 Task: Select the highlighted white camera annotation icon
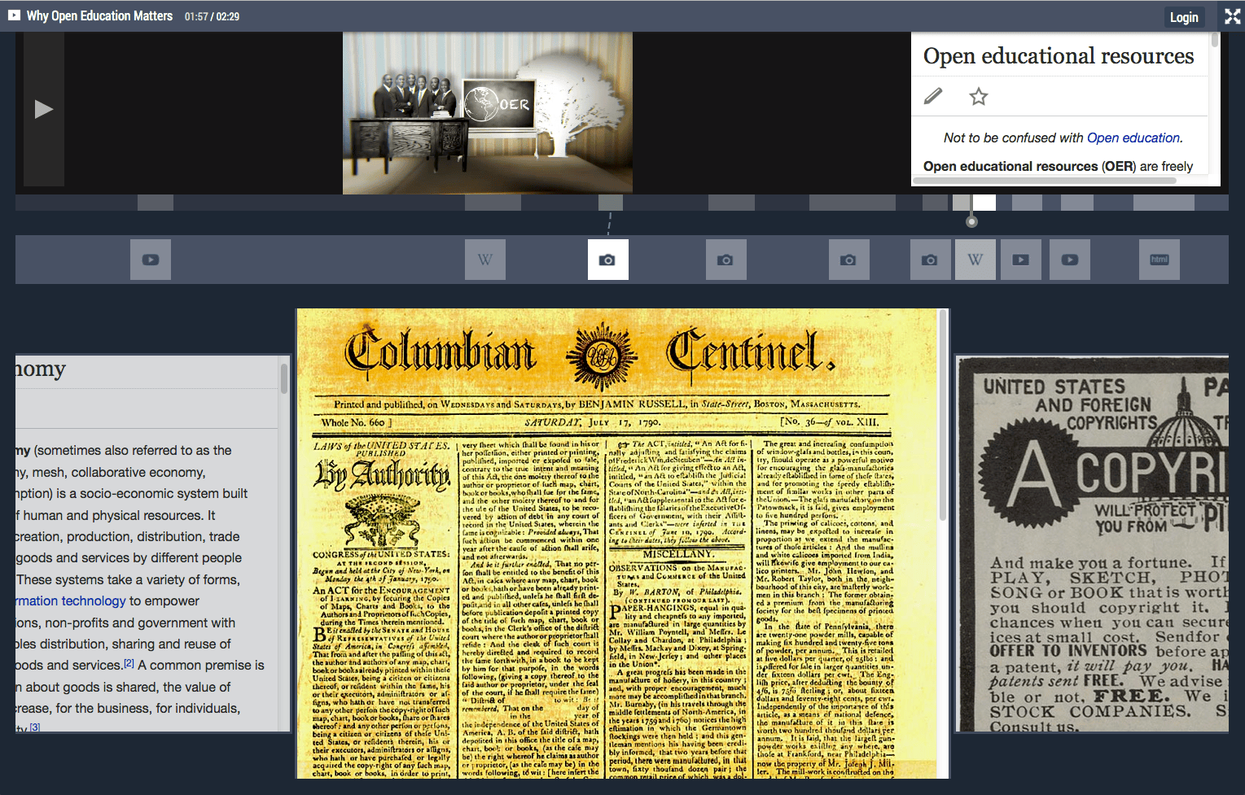(x=607, y=260)
